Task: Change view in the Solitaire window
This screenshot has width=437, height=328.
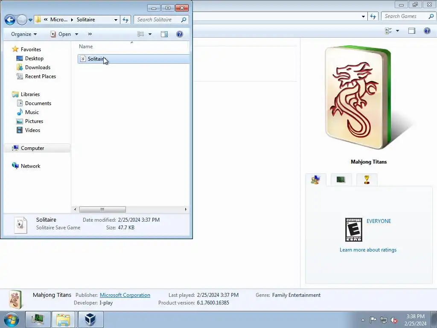Action: [x=141, y=34]
